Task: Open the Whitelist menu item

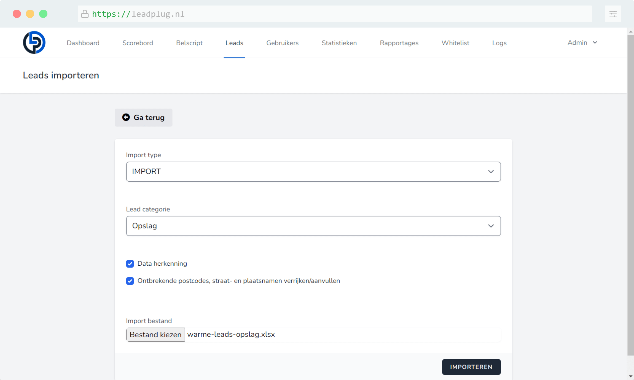Action: click(455, 43)
